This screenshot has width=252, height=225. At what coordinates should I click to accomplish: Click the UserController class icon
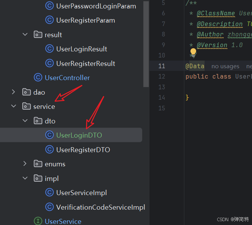tap(38, 77)
